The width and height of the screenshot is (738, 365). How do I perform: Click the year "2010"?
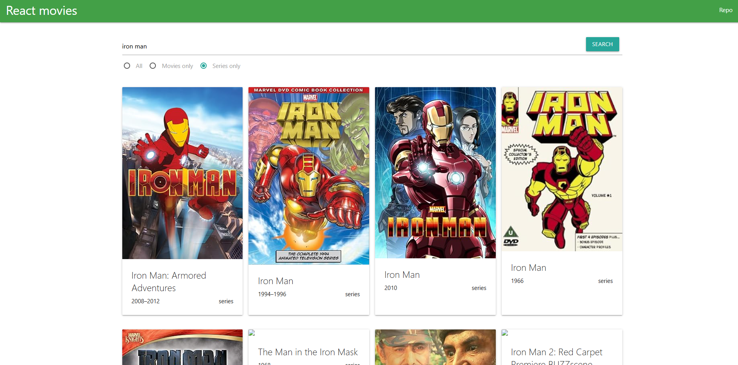391,288
